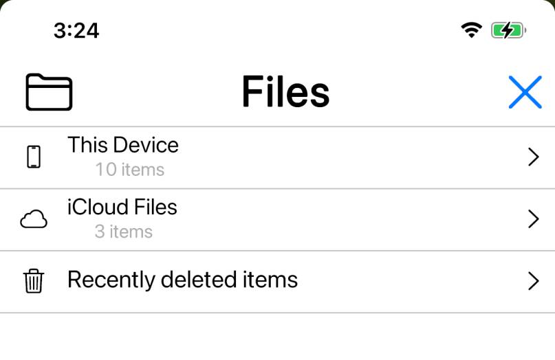This screenshot has height=360, width=555.
Task: Tap the battery charging indicator
Action: 508,30
